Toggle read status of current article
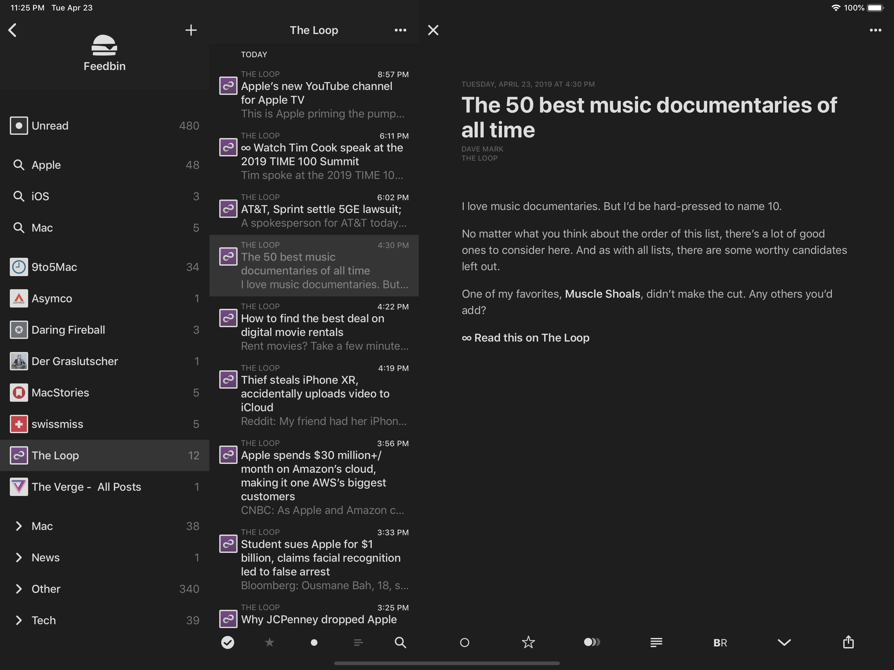The width and height of the screenshot is (894, 670). tap(464, 643)
